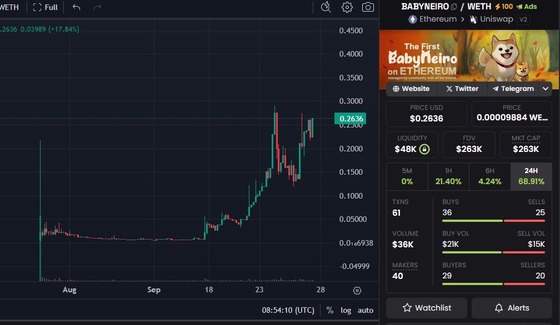Set up price Alerts
Image resolution: width=560 pixels, height=325 pixels.
512,308
